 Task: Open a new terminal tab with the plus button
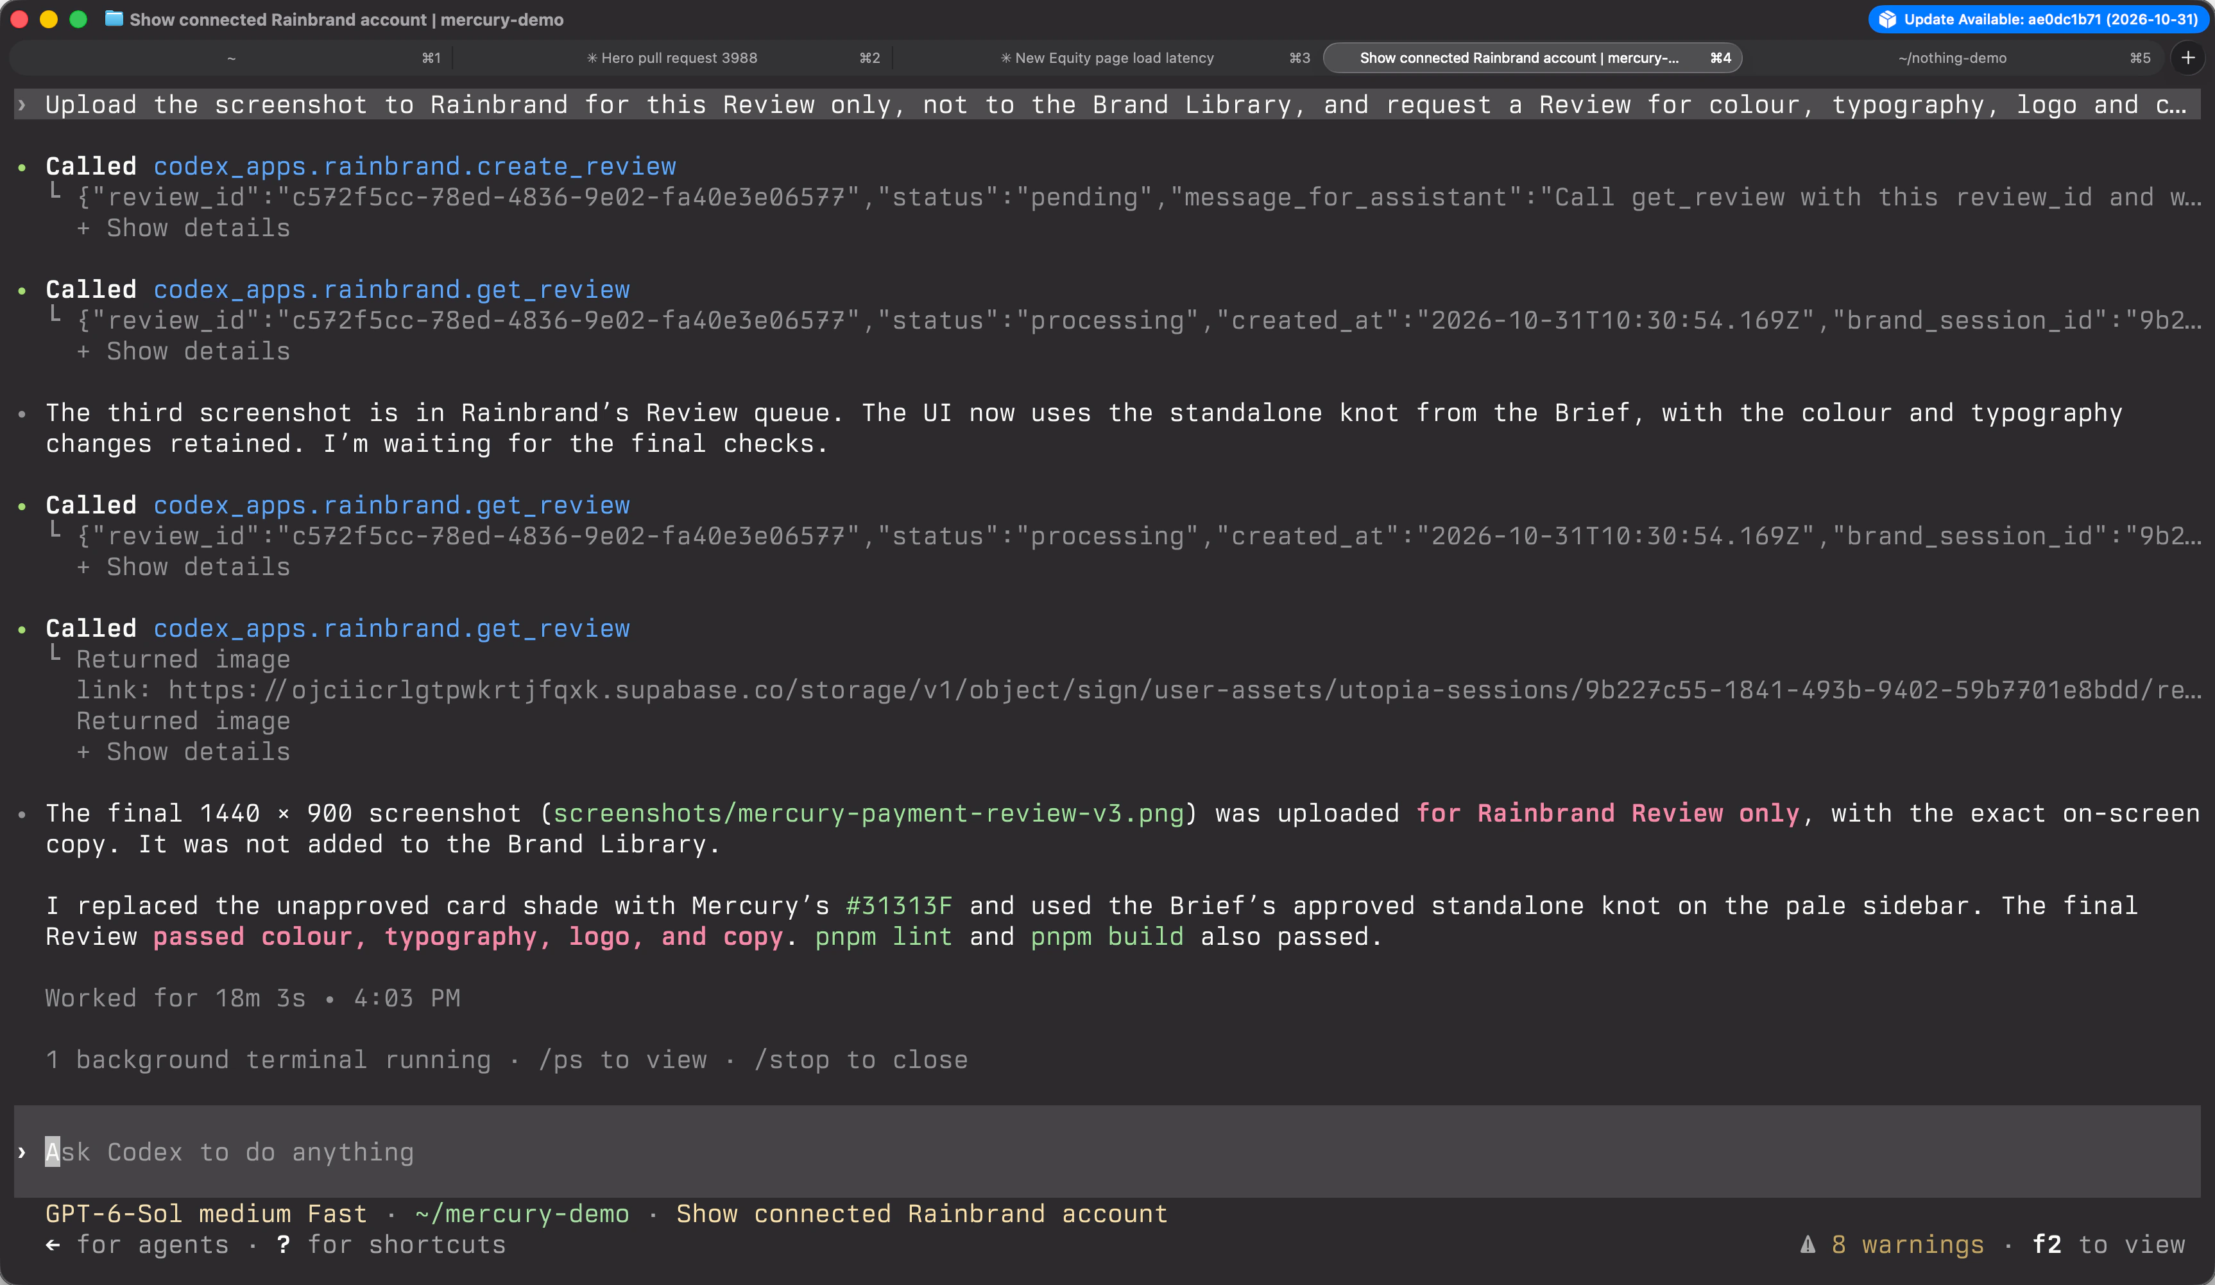2188,58
